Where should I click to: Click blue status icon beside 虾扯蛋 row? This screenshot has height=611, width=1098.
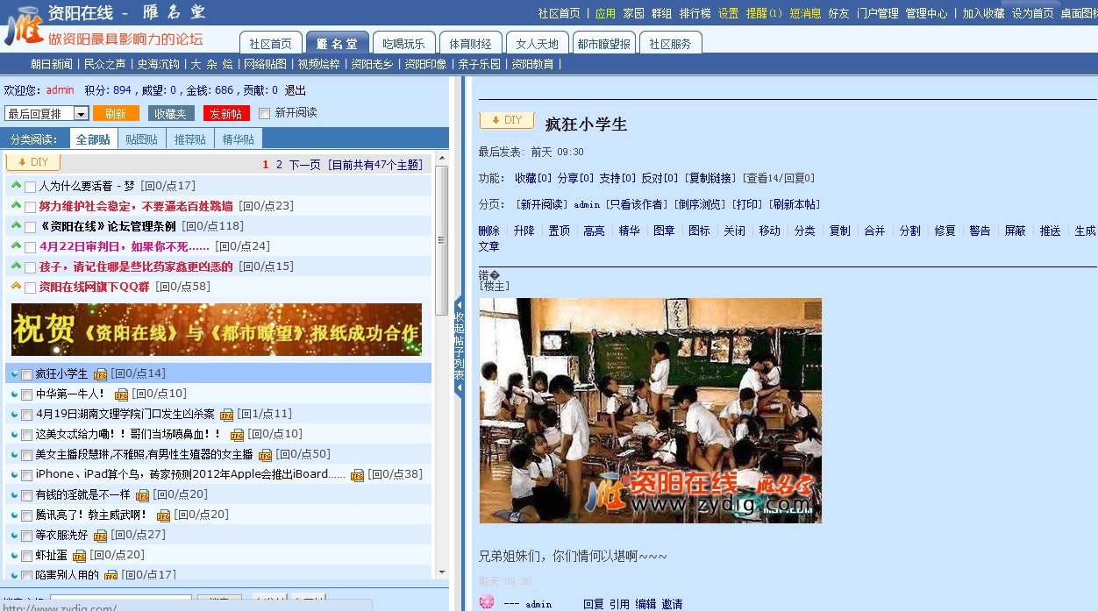click(15, 556)
